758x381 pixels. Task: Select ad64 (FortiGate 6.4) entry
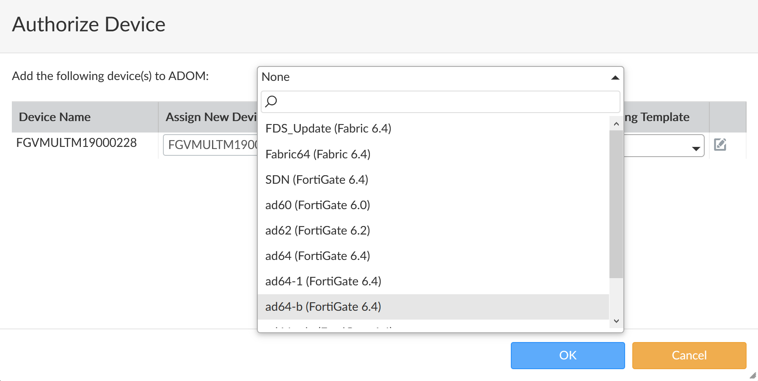pyautogui.click(x=433, y=256)
